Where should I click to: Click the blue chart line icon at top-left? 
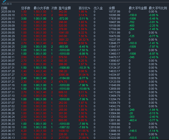(x=4, y=1)
